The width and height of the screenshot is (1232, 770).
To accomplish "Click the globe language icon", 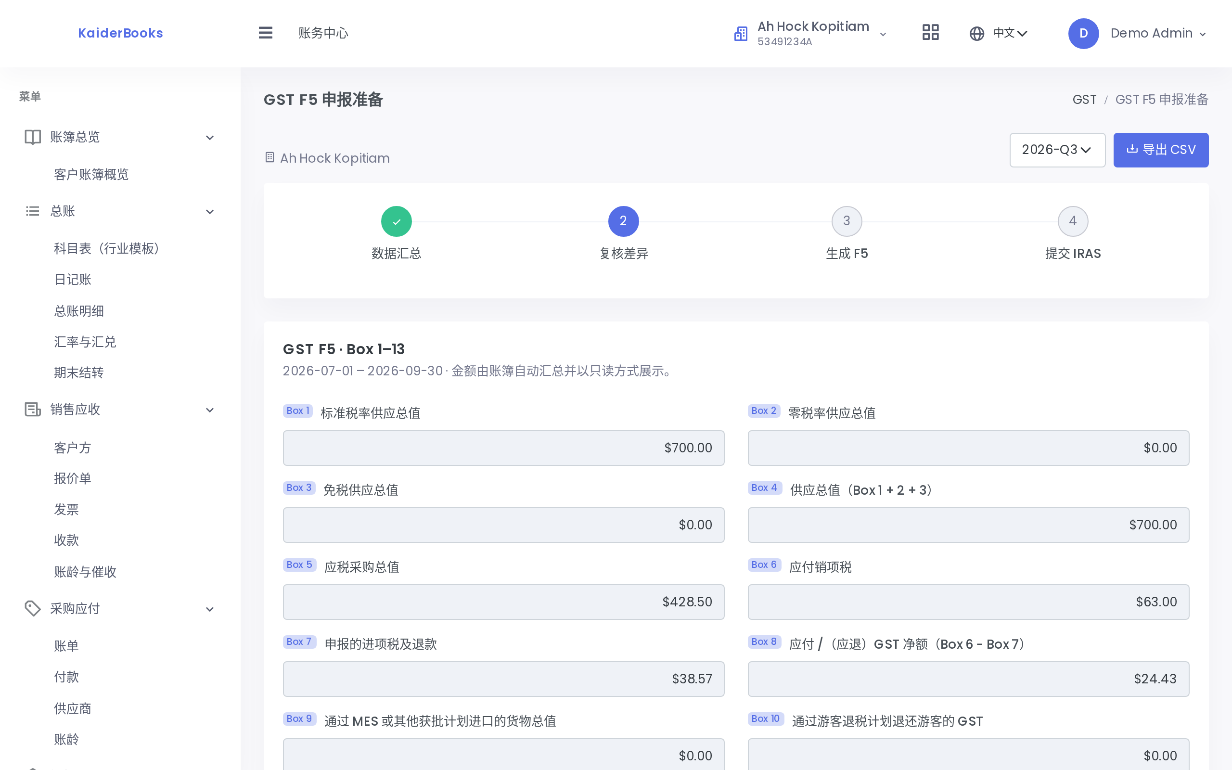I will [976, 34].
